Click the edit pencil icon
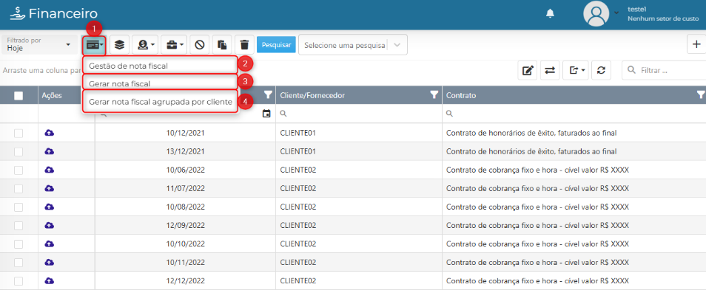This screenshot has width=706, height=290. (528, 71)
